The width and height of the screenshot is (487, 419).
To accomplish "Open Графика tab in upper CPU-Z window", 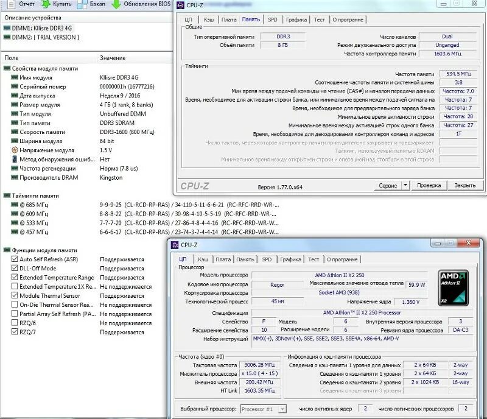I will coord(296,19).
